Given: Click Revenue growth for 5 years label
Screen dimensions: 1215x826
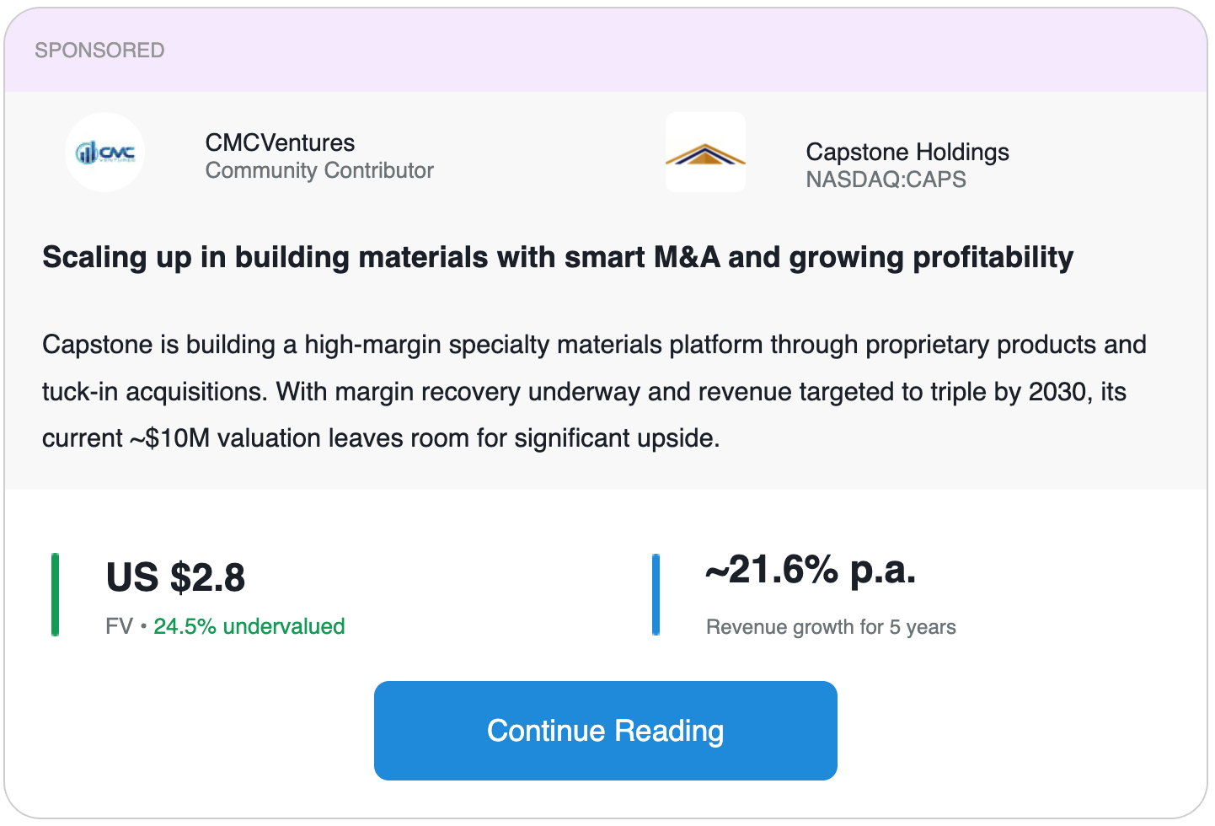Looking at the screenshot, I should (x=831, y=627).
